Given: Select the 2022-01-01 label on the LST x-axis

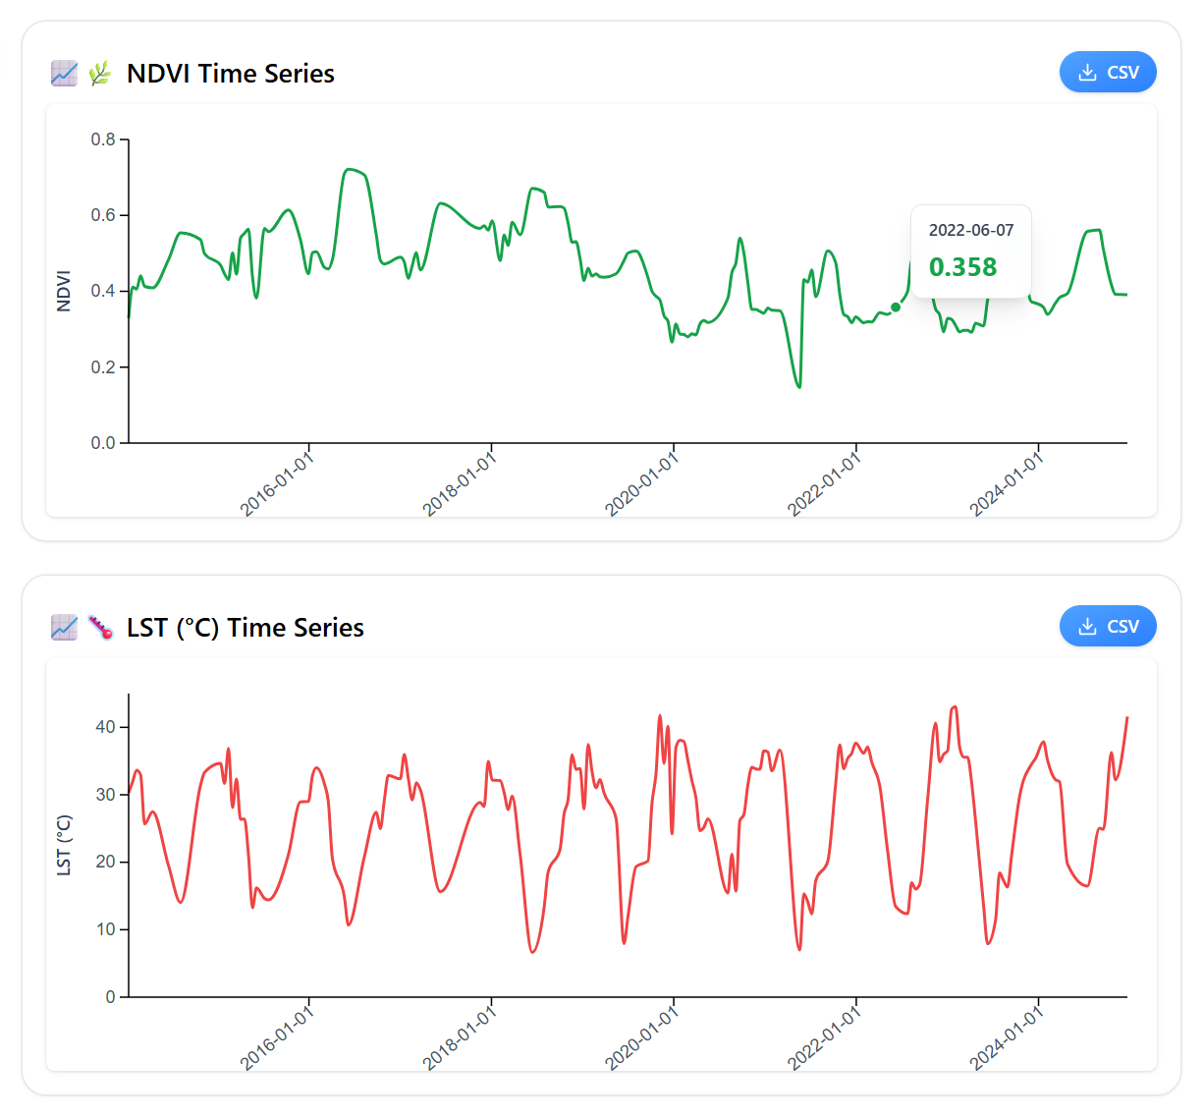Looking at the screenshot, I should 824,1035.
